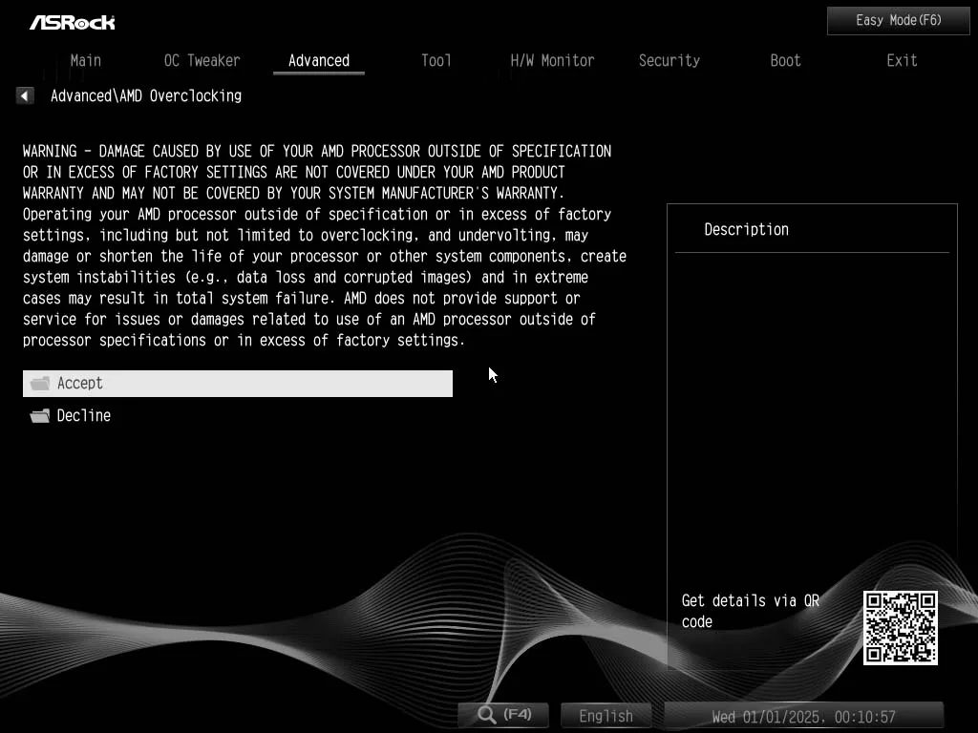Go to the Exit tab
Screen dimensions: 978x733
902,60
